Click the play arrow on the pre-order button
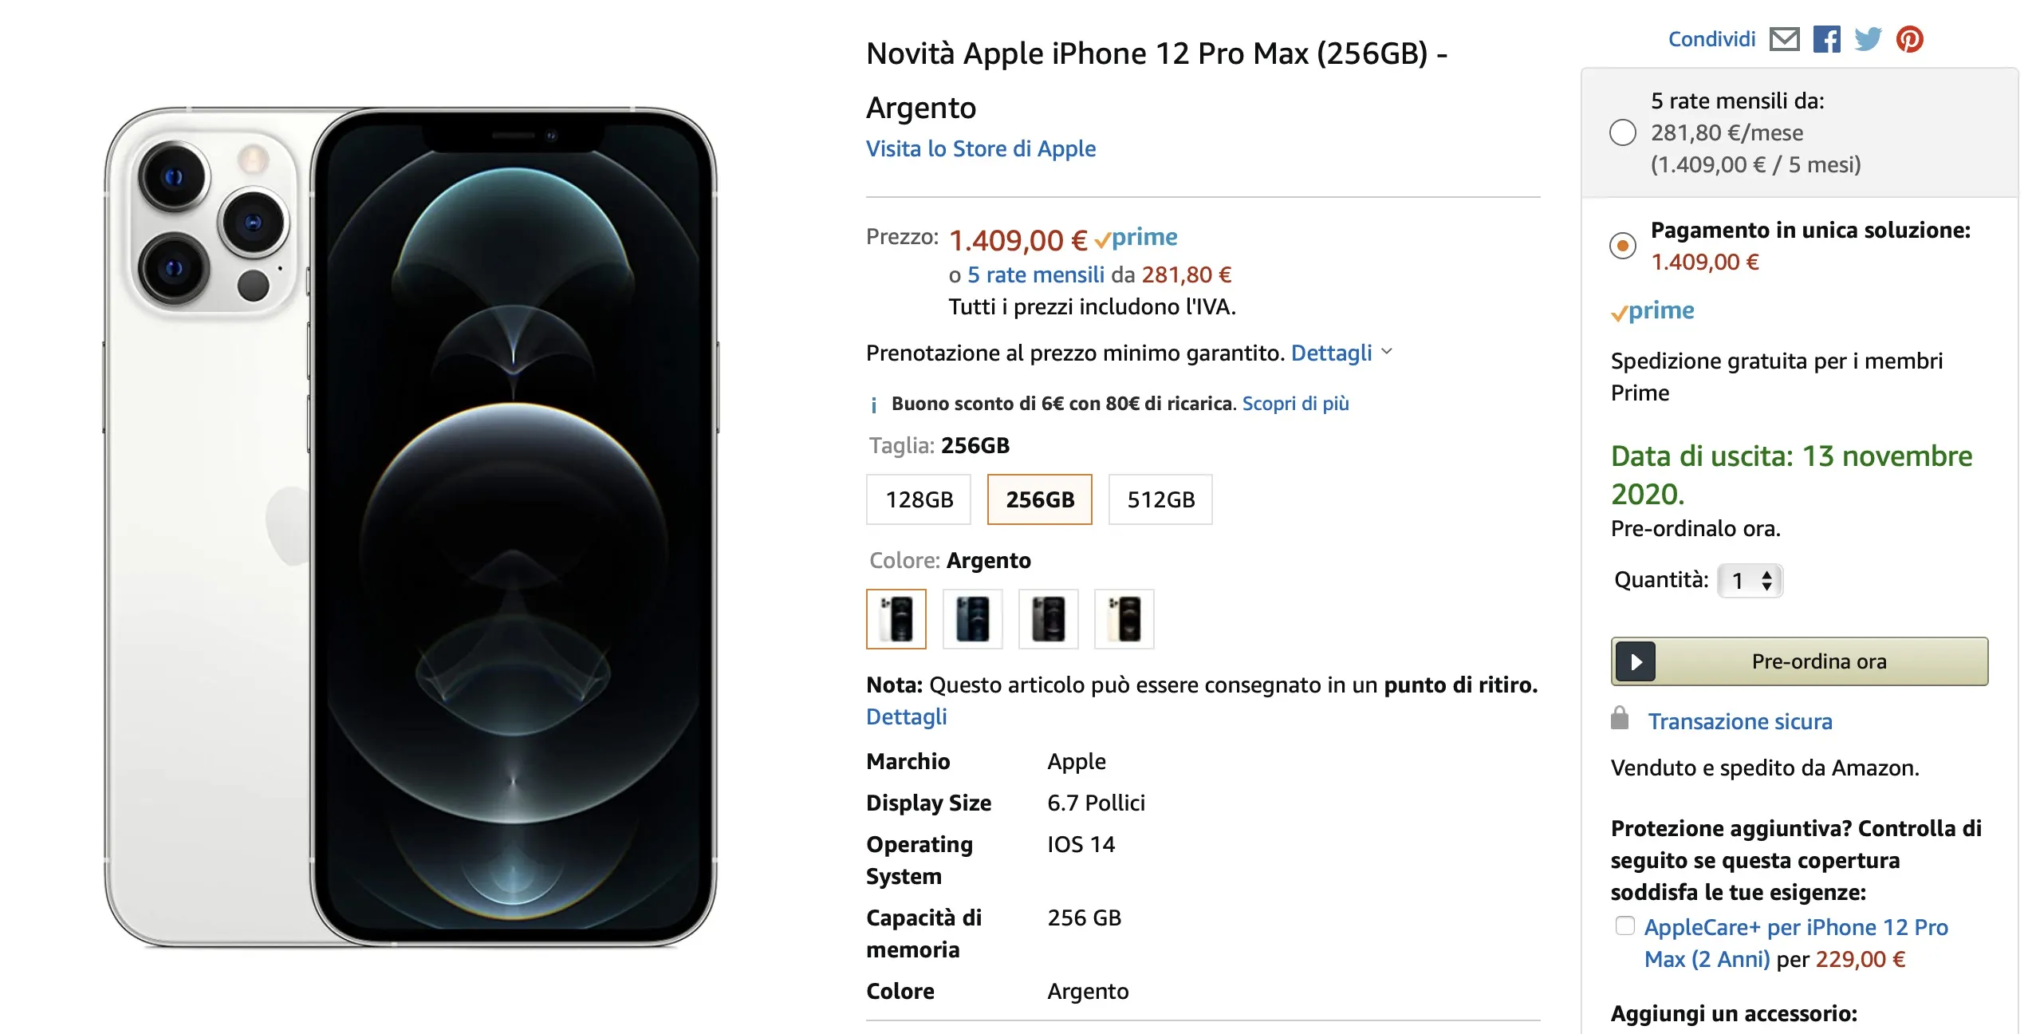Viewport: 2032px width, 1034px height. point(1635,661)
